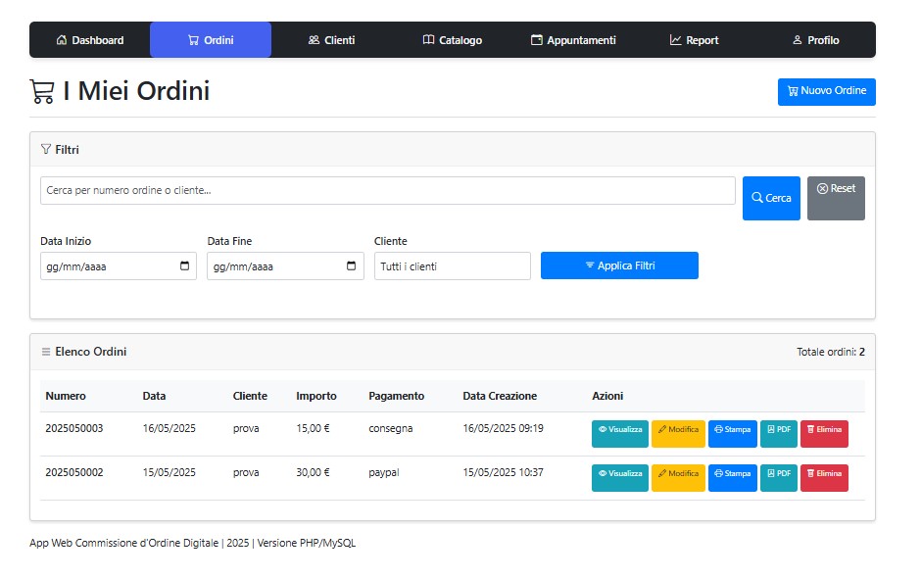Reset the search filters

tap(836, 198)
